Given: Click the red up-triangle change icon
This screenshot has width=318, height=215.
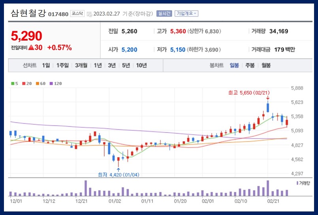Looking at the screenshot, I should (31, 48).
